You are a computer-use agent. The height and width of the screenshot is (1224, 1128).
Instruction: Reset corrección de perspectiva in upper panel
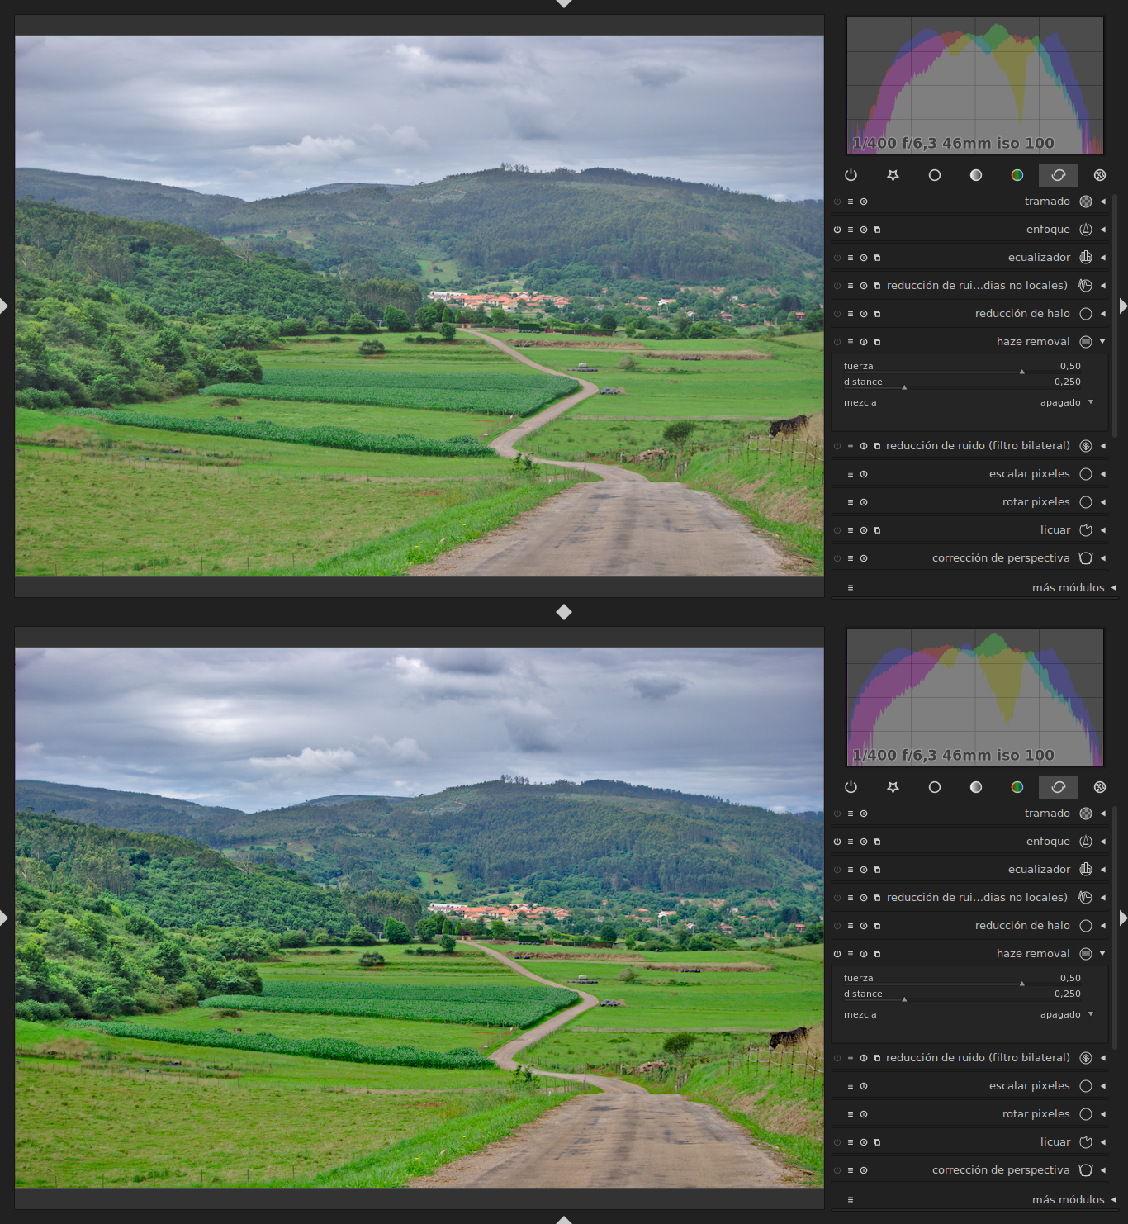(864, 558)
